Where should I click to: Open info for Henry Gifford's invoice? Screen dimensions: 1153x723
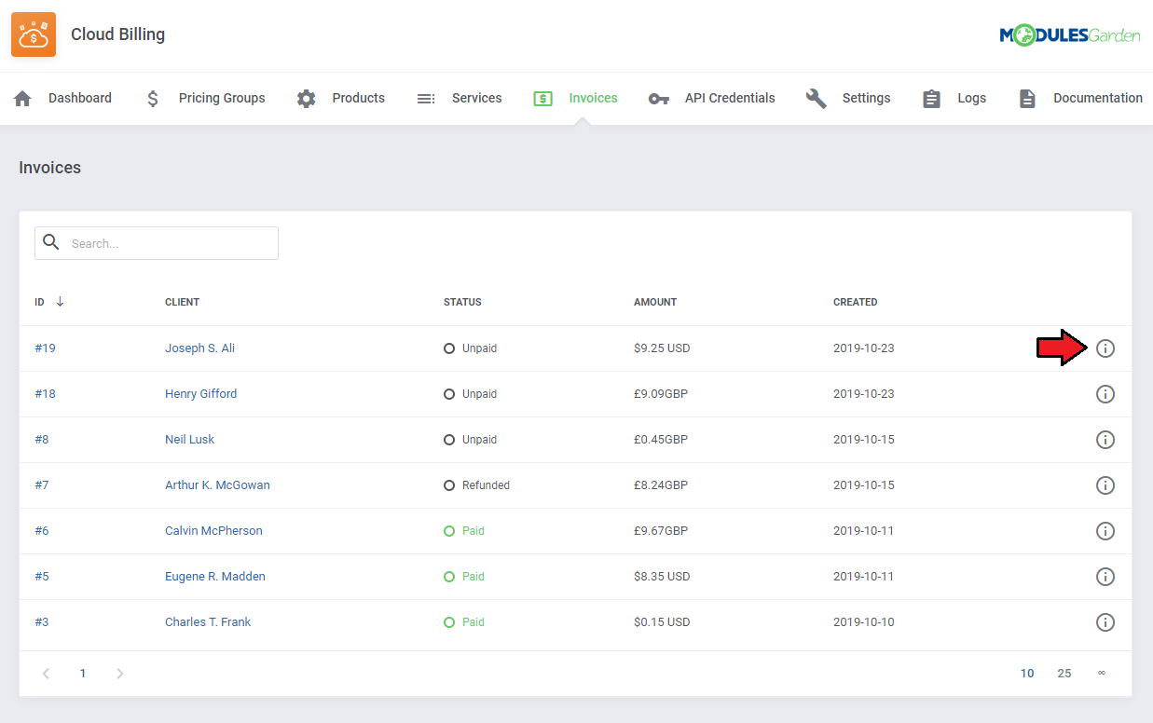point(1105,394)
